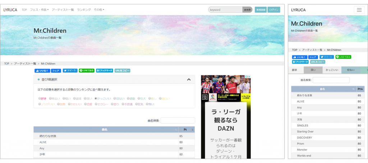Select the 切ない radio button

[115, 99]
